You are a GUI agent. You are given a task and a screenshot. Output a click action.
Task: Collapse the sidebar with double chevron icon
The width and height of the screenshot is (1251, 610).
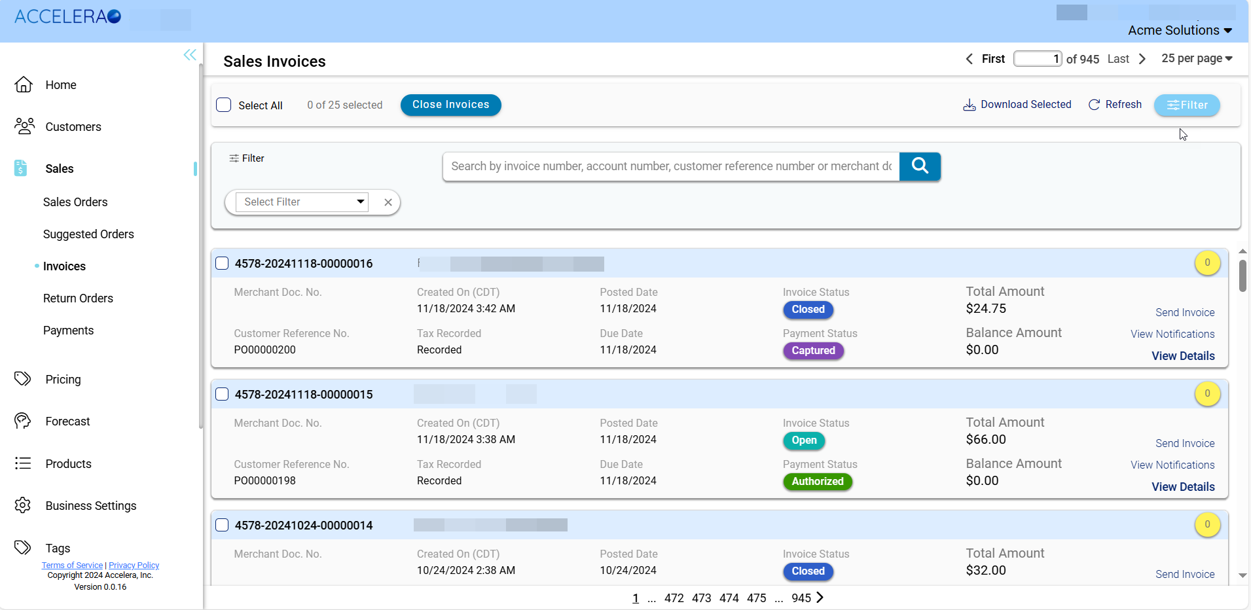click(x=190, y=55)
